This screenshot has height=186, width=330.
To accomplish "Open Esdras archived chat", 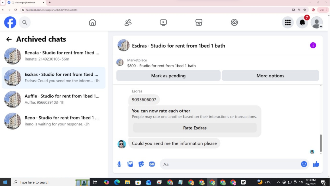I will click(x=54, y=78).
